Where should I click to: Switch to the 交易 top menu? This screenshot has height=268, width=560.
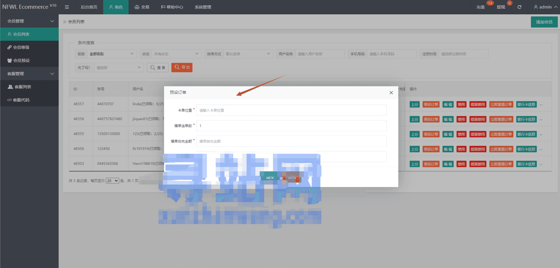pyautogui.click(x=142, y=7)
